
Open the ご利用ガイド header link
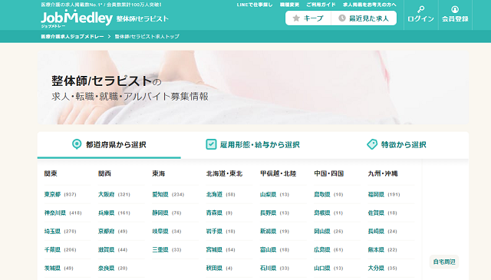pyautogui.click(x=321, y=5)
